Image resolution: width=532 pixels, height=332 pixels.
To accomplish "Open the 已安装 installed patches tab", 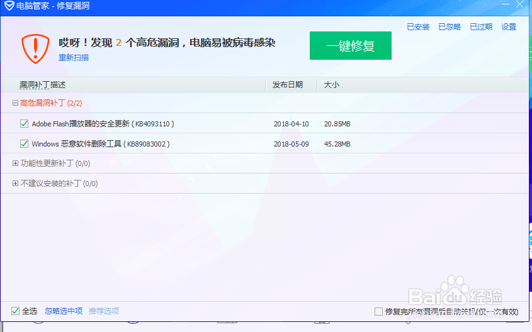I will tap(418, 27).
